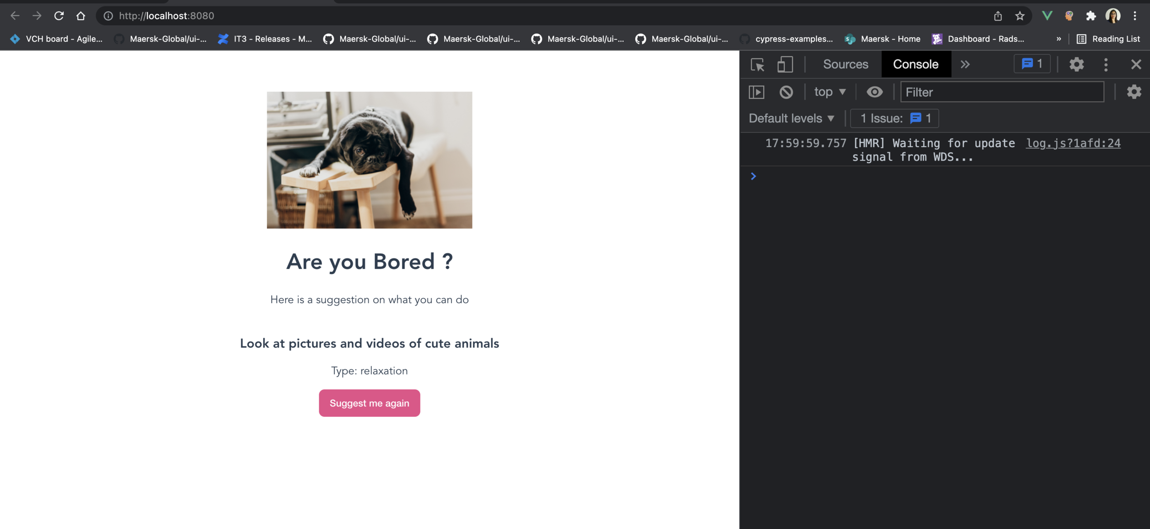This screenshot has width=1150, height=529.
Task: Switch to the Sources tab
Action: (x=845, y=64)
